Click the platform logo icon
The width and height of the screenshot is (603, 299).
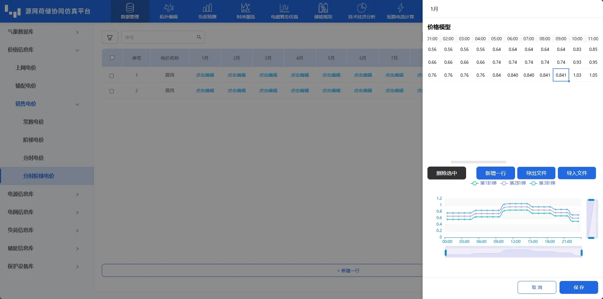(x=13, y=11)
